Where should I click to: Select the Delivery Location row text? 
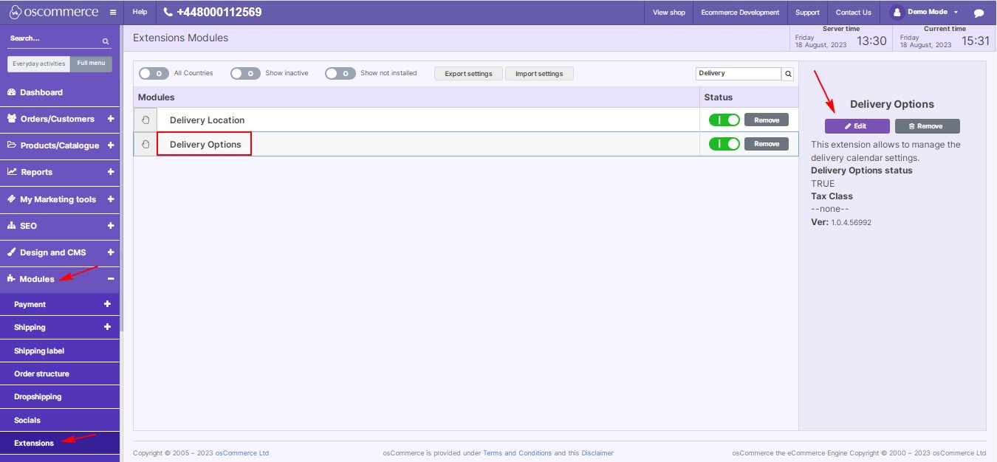[x=207, y=120]
